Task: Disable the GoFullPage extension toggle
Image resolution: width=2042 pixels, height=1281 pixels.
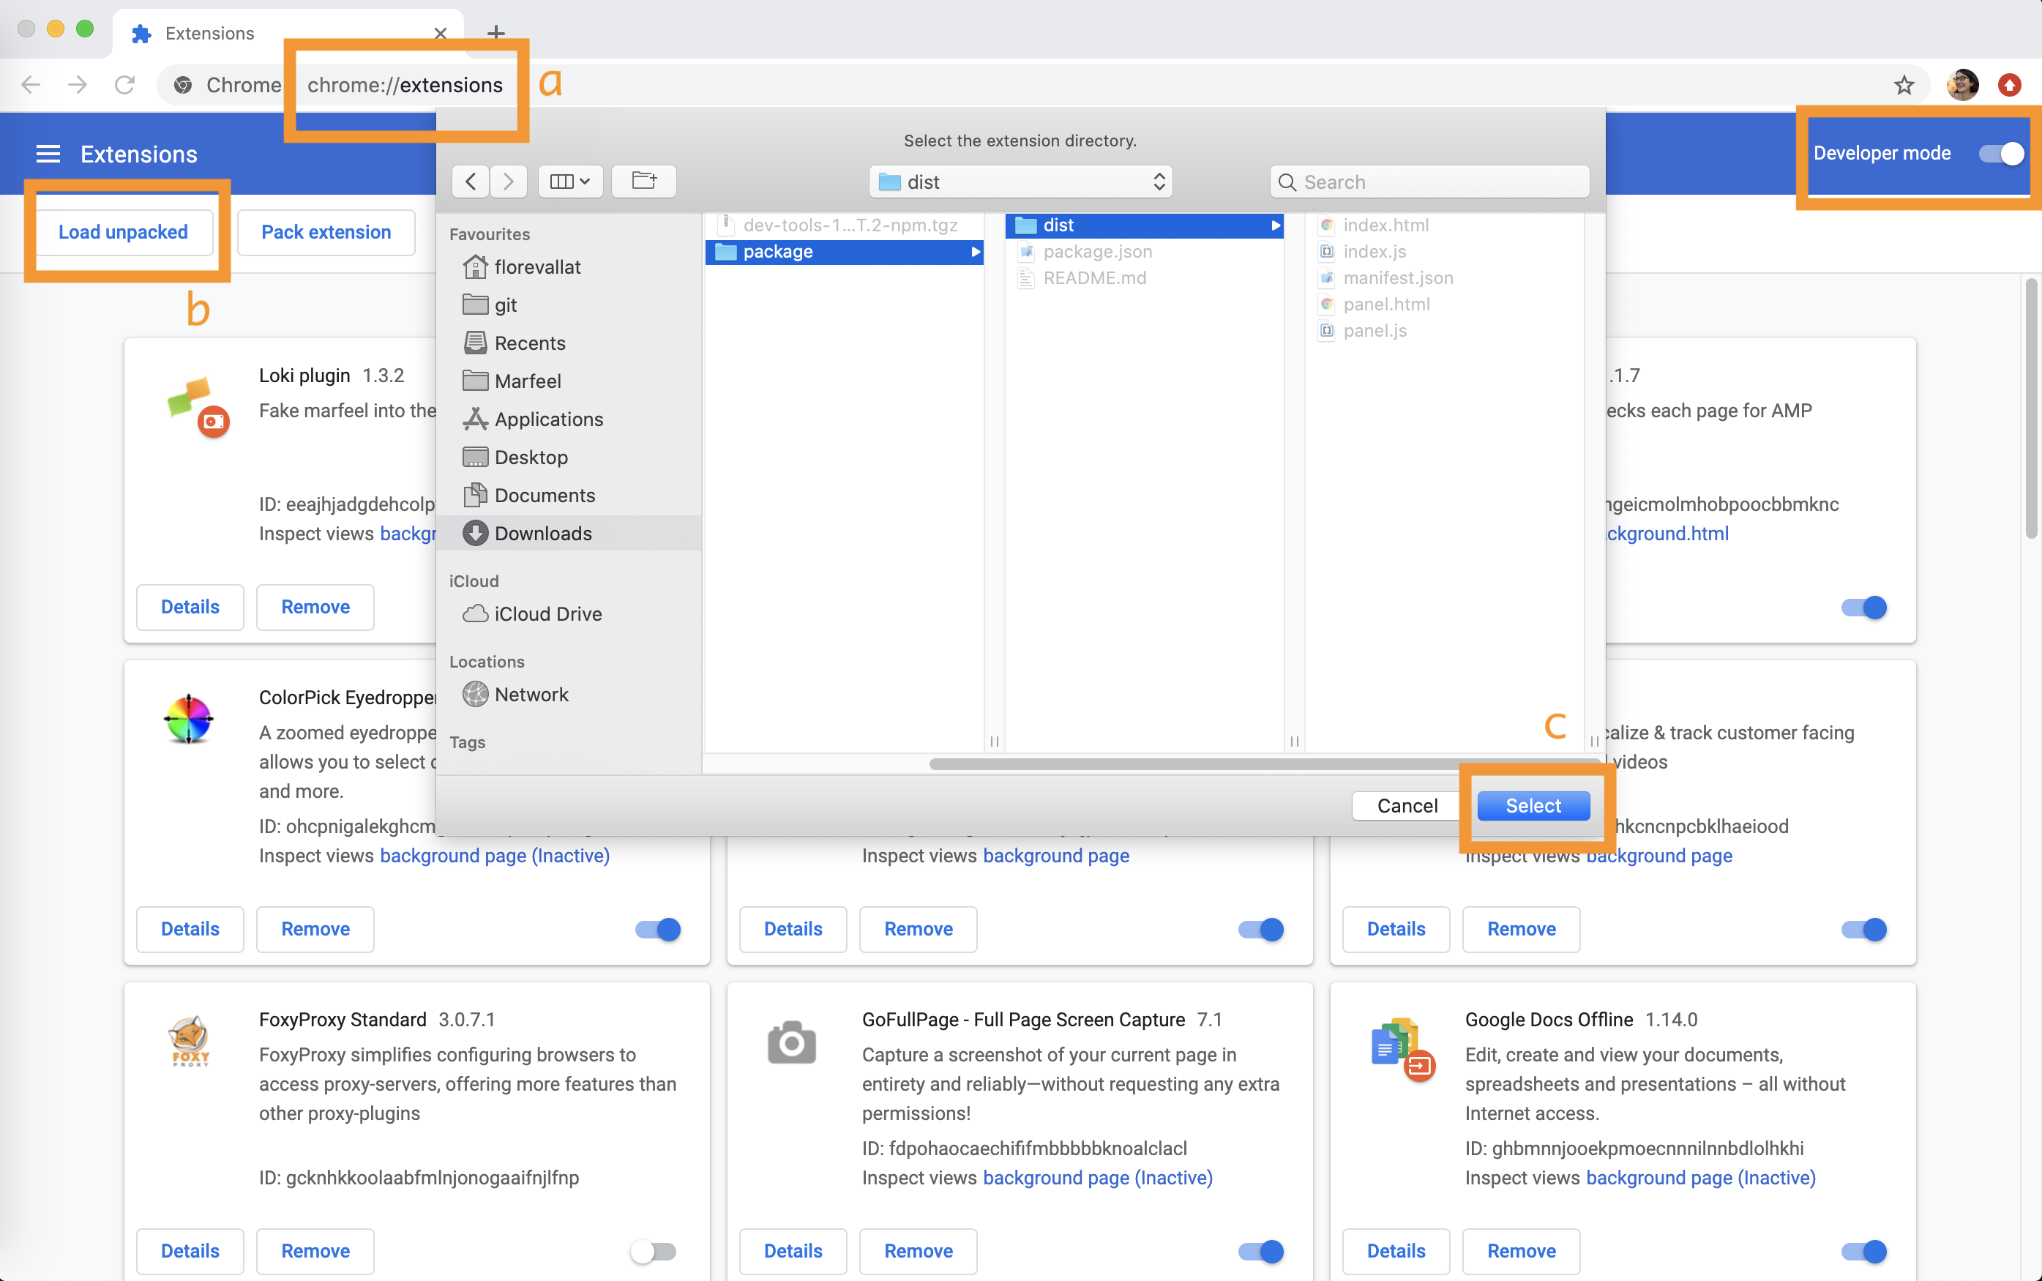Action: 1261,1251
